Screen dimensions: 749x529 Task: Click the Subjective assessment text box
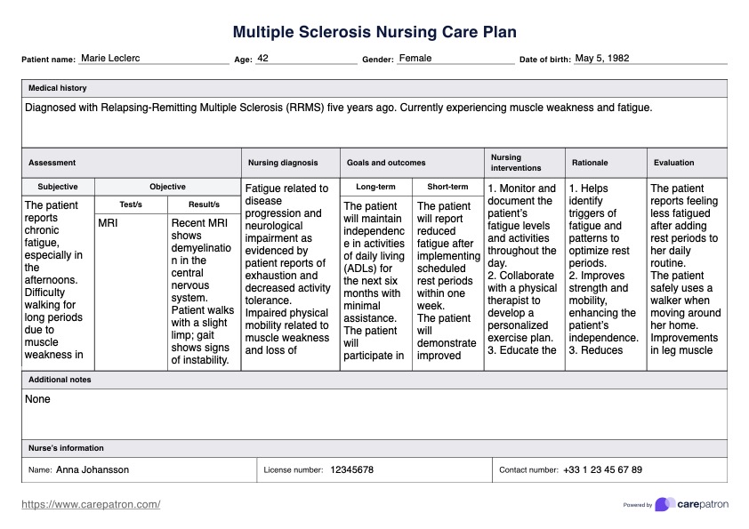57,279
